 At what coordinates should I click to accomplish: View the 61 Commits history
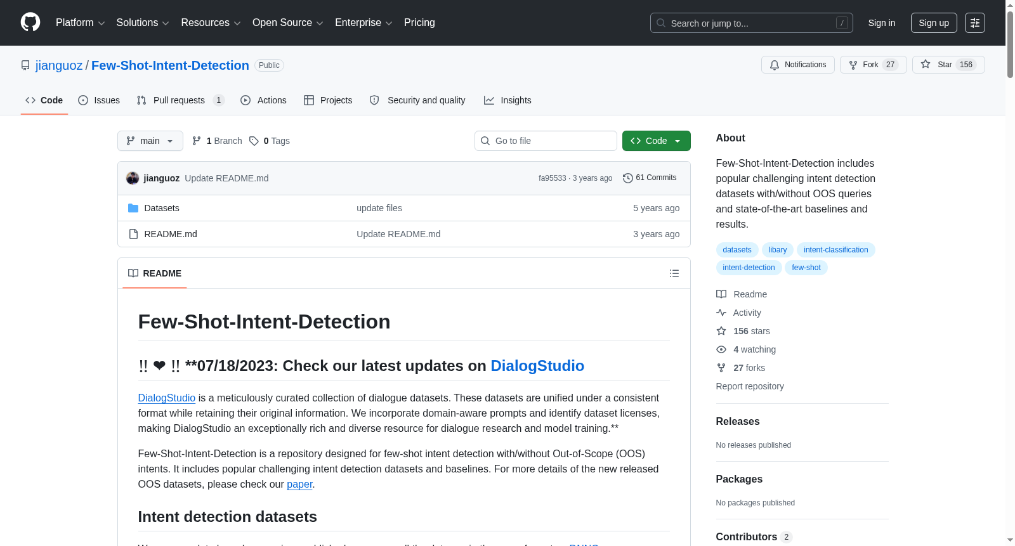(x=650, y=178)
